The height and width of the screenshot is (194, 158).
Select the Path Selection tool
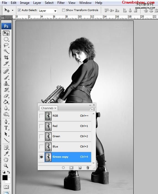coord(6,134)
